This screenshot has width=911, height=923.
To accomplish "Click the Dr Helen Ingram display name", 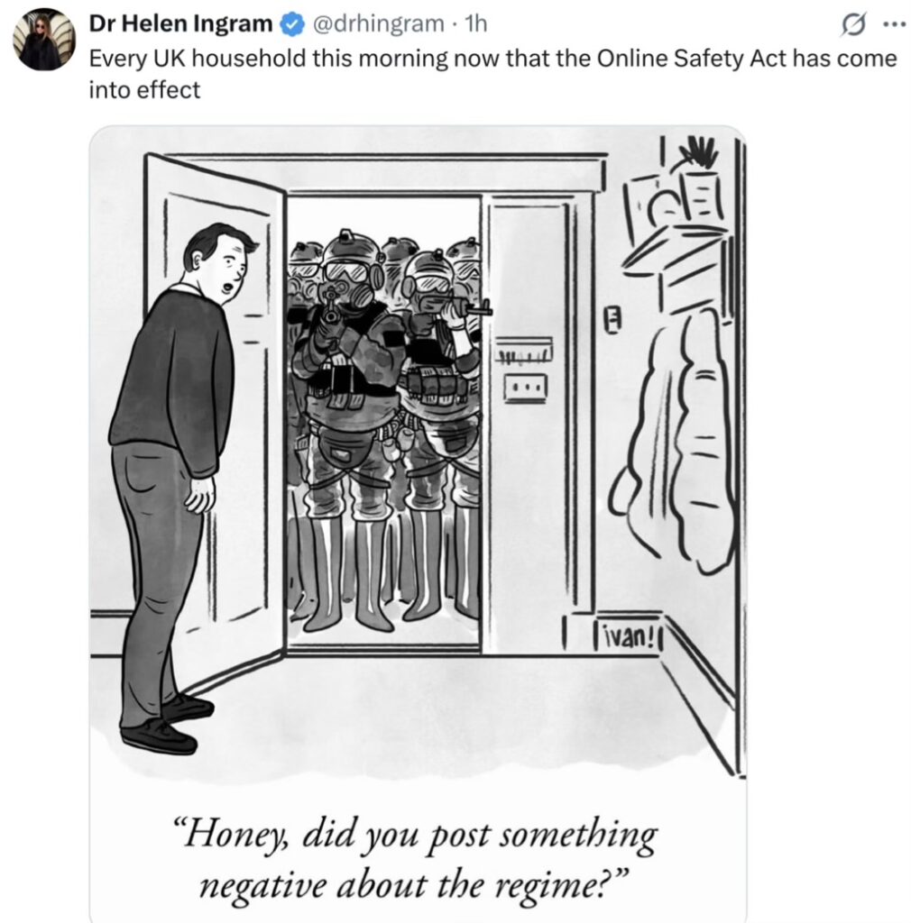I will coord(180,23).
